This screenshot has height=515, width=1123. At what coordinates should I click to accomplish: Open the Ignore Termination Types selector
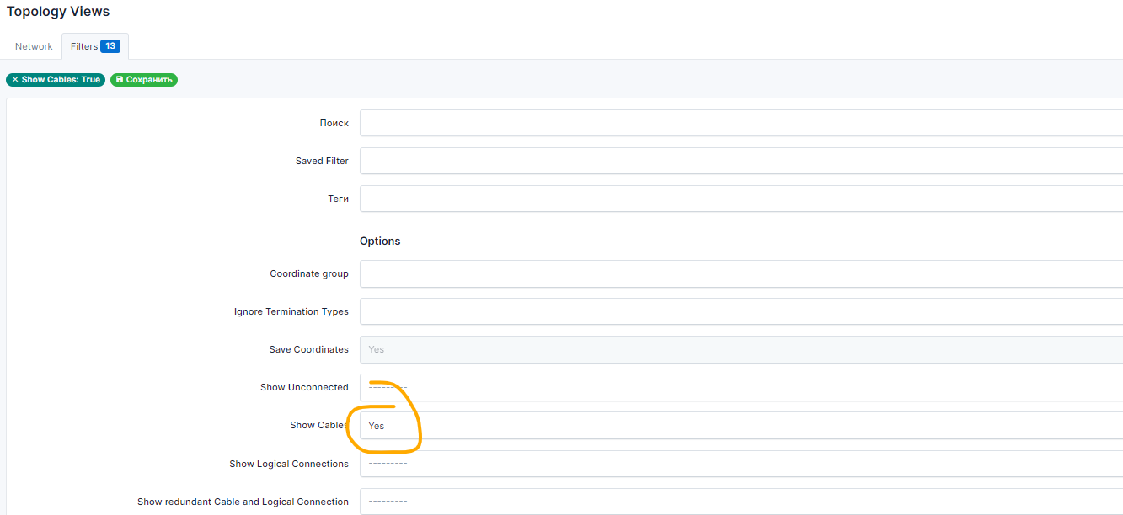pos(741,311)
